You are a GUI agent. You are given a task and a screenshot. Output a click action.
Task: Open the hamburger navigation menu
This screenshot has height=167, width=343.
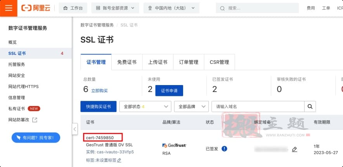(x=9, y=8)
